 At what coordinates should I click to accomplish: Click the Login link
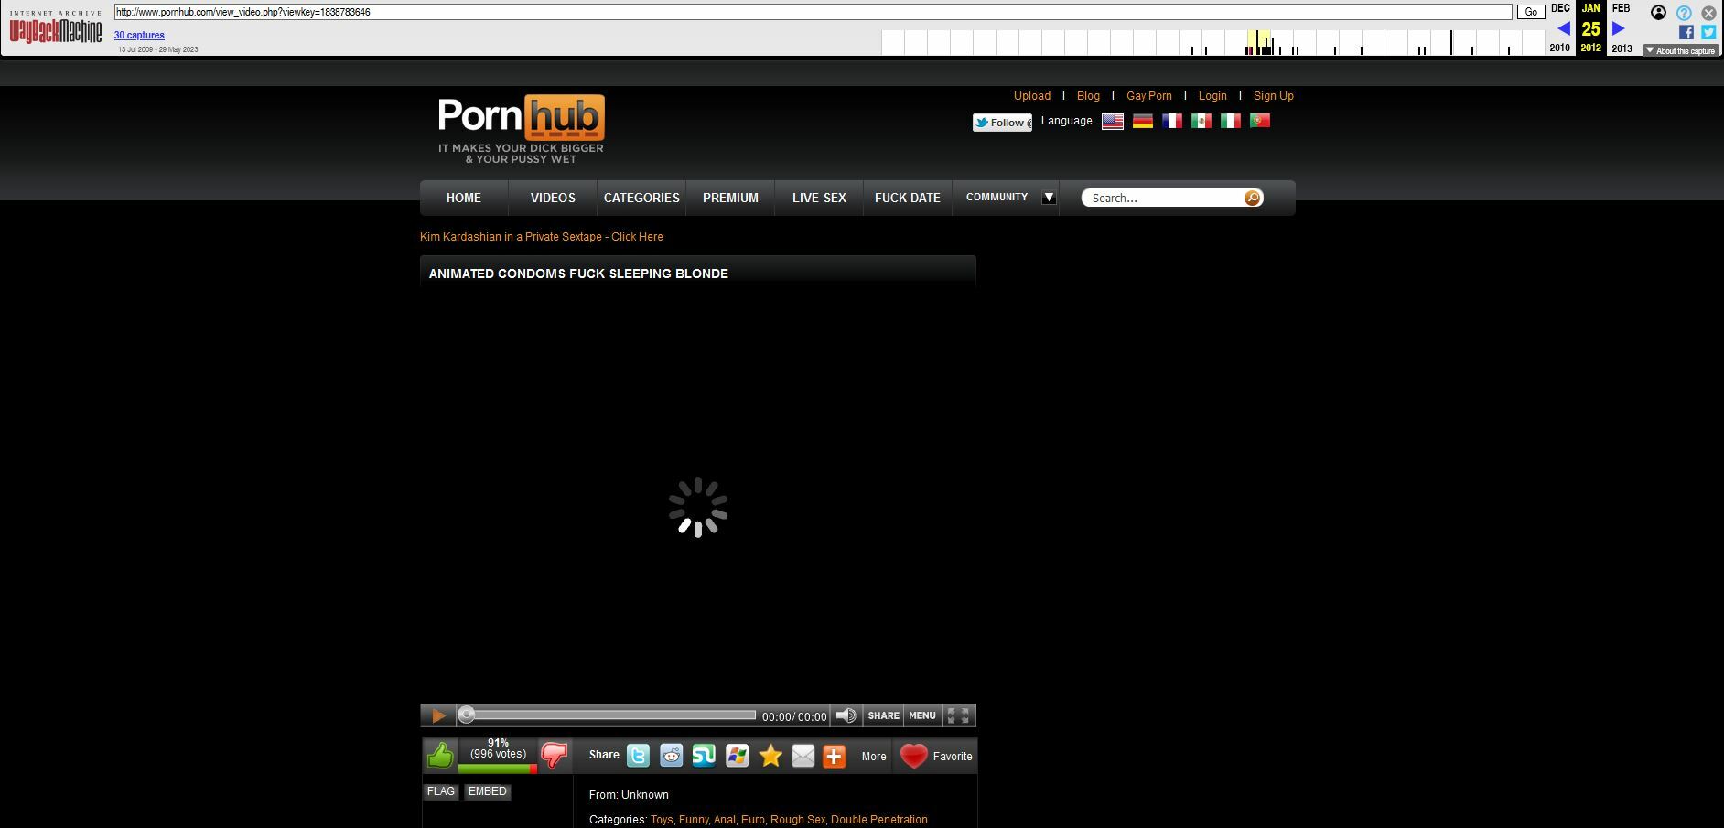[x=1212, y=96]
